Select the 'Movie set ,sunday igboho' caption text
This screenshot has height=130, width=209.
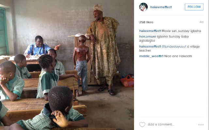181,31
